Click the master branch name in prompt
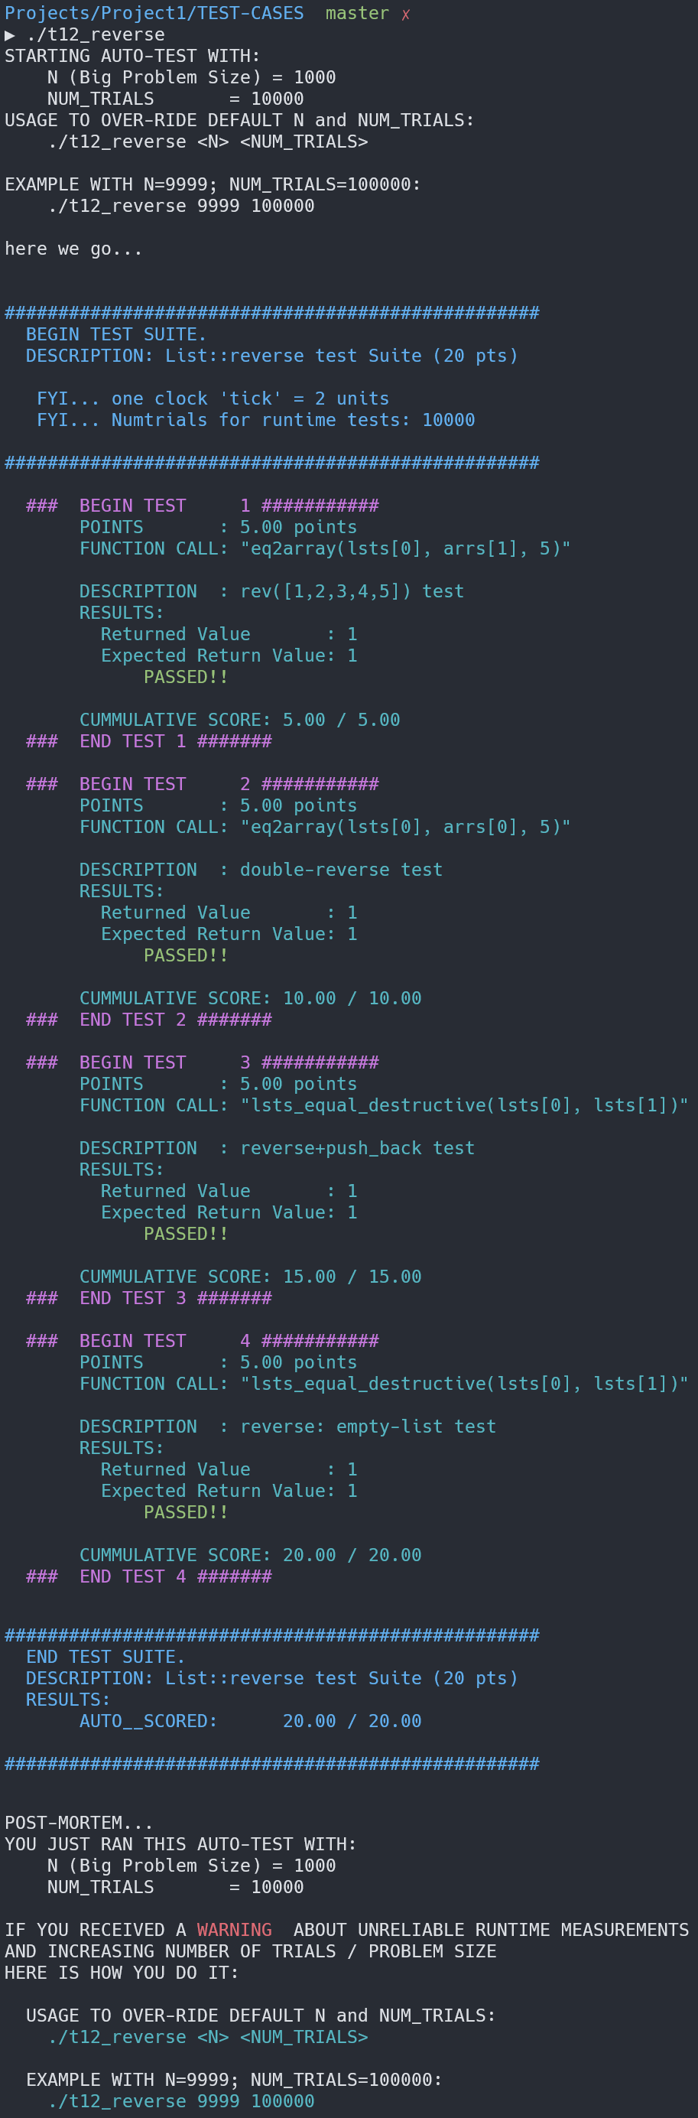This screenshot has width=698, height=2118. (x=357, y=13)
